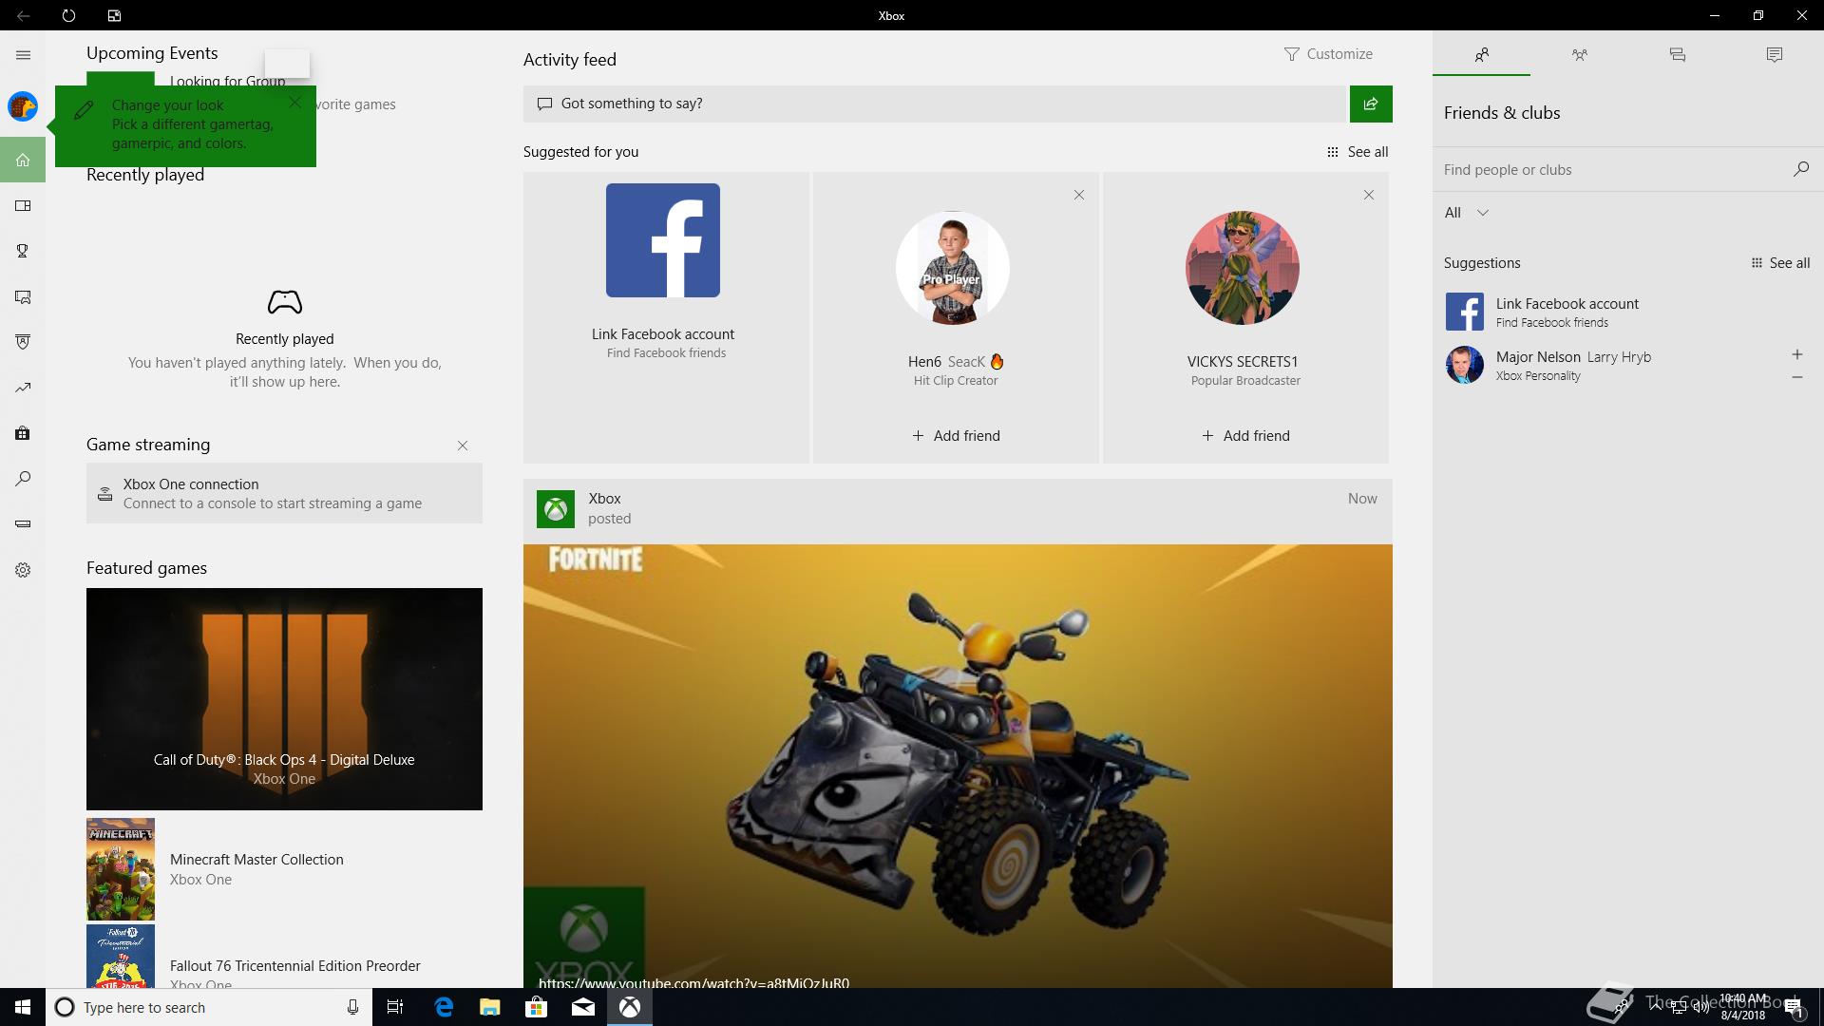Viewport: 1824px width, 1026px height.
Task: Click Fallout 76 Tricentennial Edition Preorder text
Action: pos(295,966)
